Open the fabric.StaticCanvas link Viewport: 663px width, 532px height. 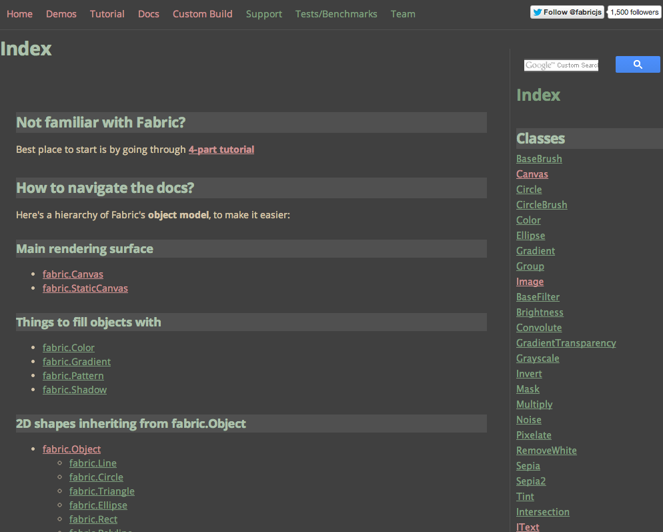85,288
